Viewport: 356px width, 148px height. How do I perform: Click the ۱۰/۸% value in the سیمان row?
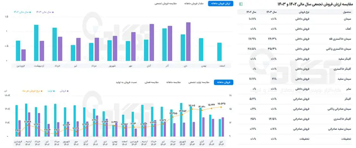click(252, 19)
